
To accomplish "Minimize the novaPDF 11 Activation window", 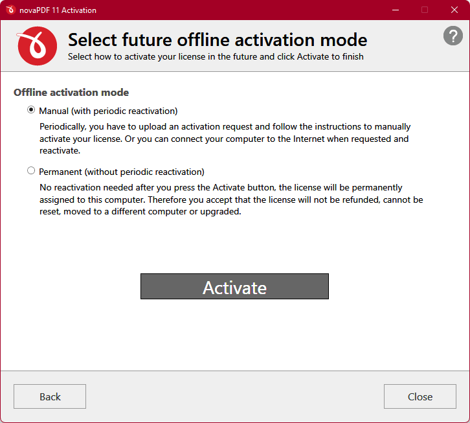I will click(x=396, y=10).
